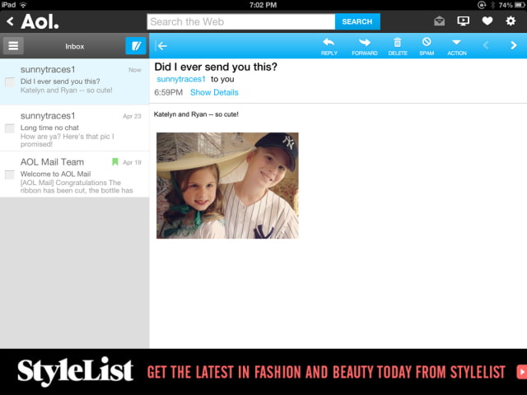The height and width of the screenshot is (395, 527).
Task: Tap the 6:59PM sent time
Action: tap(168, 92)
